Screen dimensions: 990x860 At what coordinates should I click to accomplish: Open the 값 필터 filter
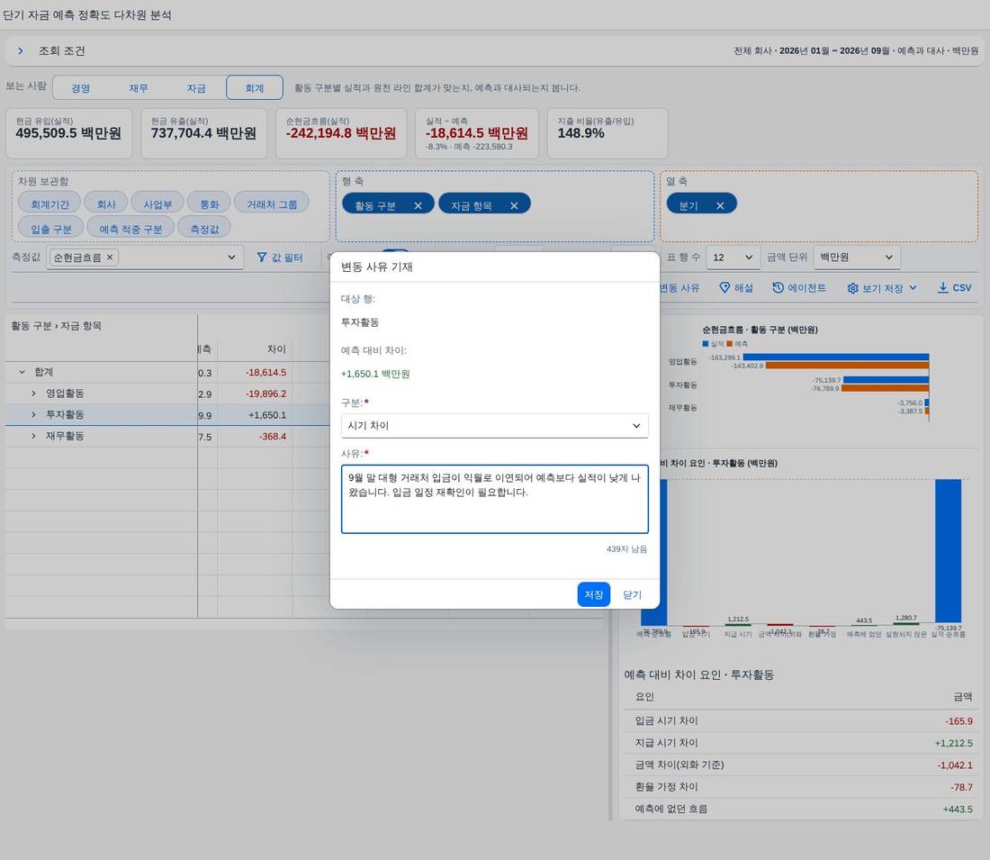[280, 258]
